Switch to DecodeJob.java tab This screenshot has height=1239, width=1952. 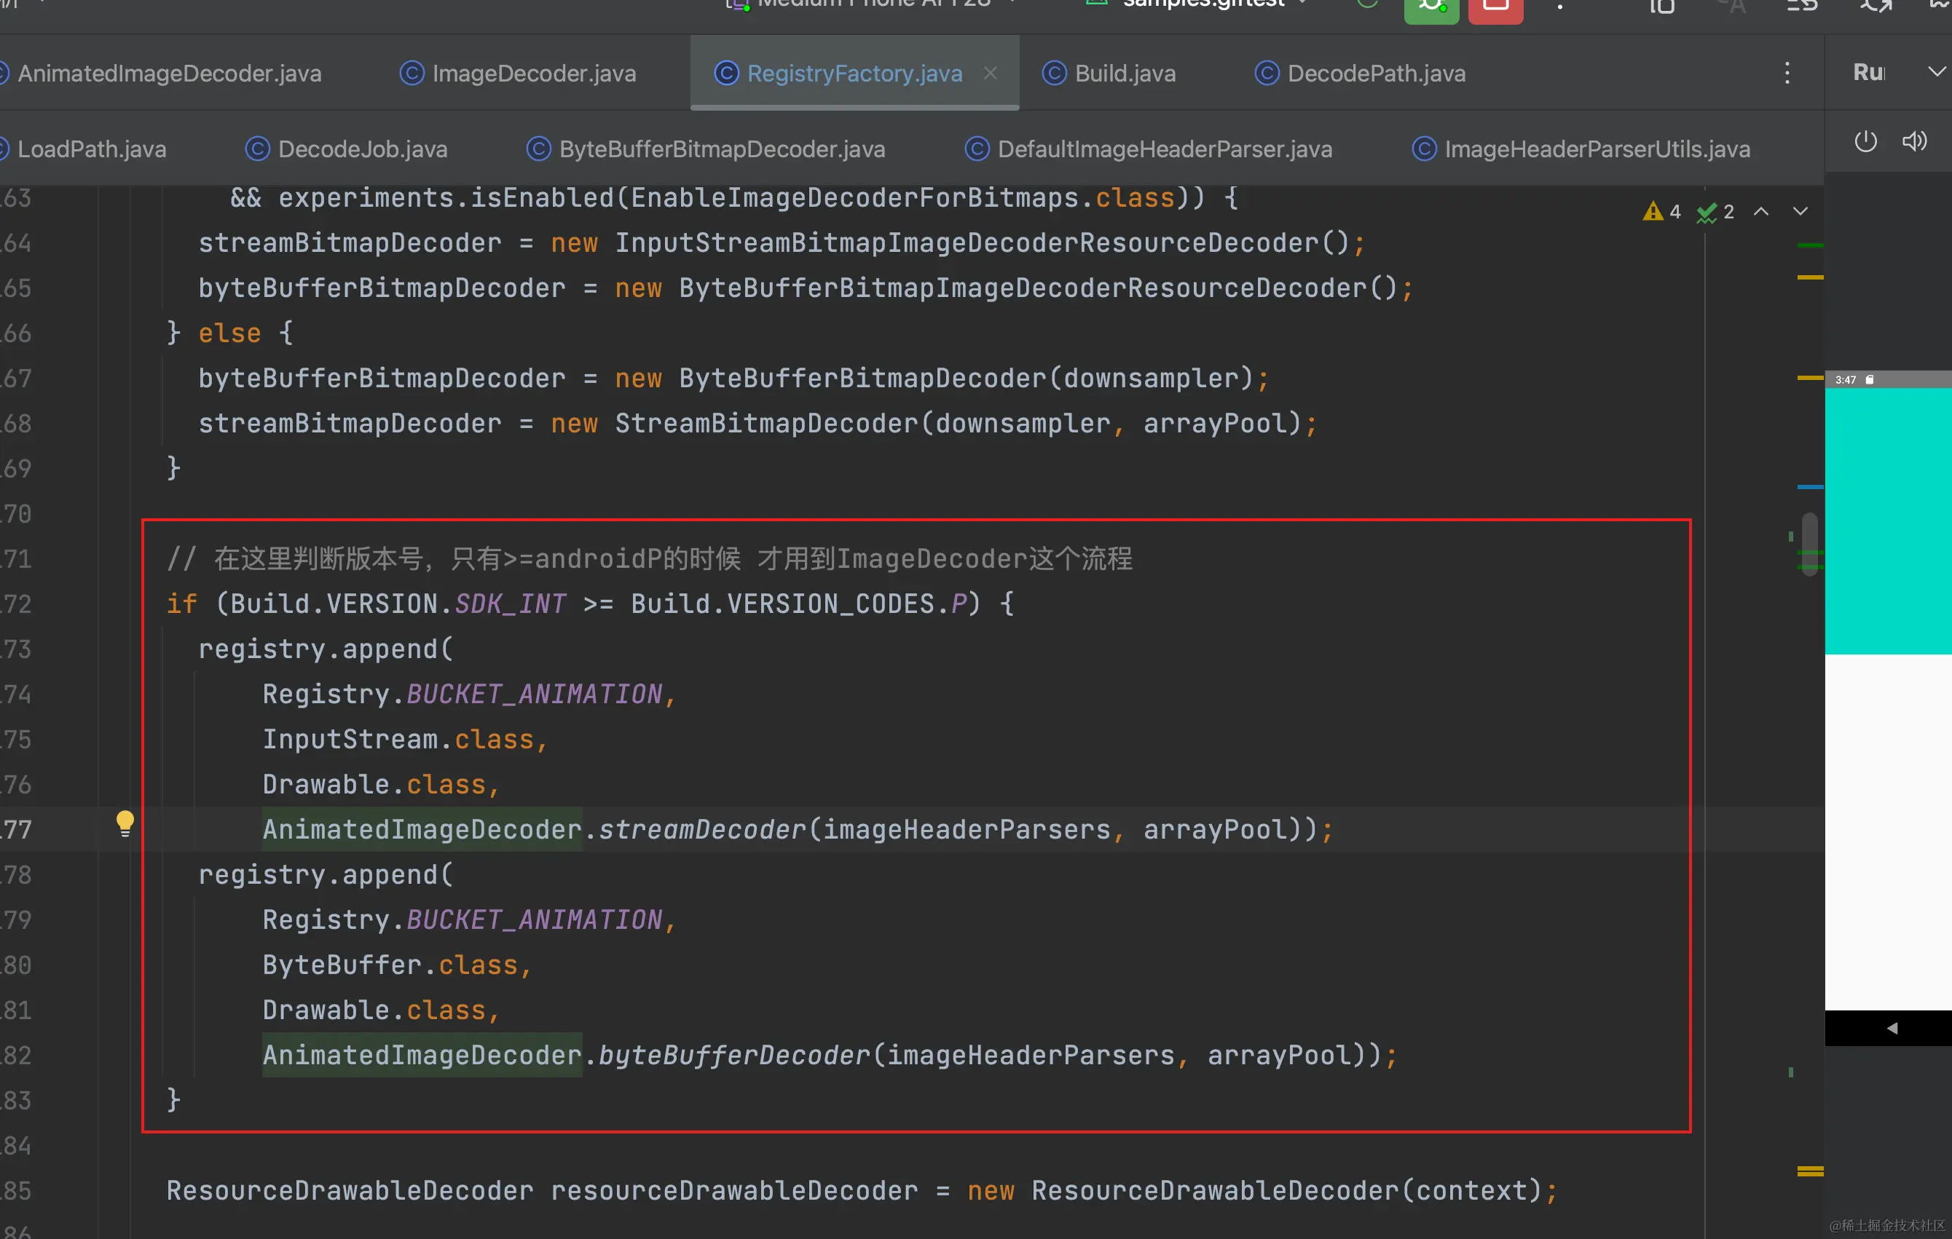[362, 149]
